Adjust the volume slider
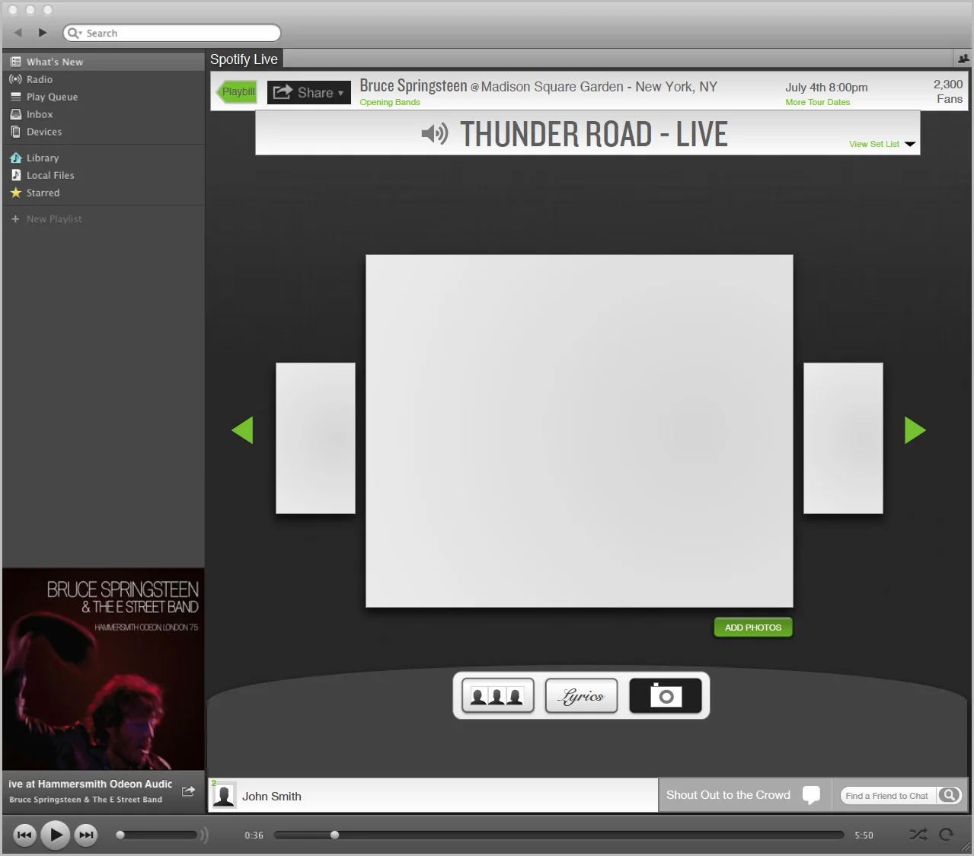 158,835
